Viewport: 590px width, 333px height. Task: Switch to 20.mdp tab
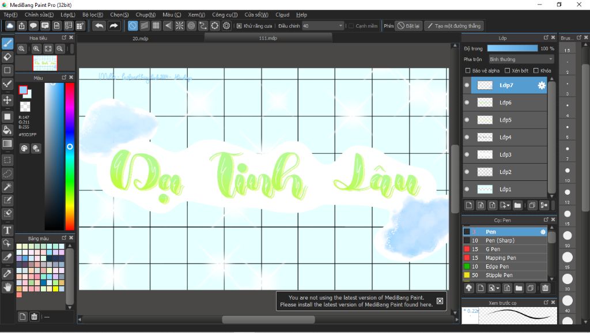click(141, 39)
